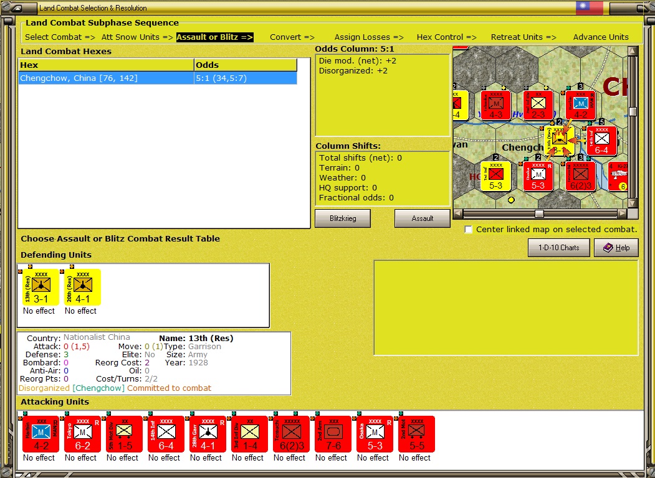Choose the Assault combat table
Image resolution: width=655 pixels, height=478 pixels.
pyautogui.click(x=423, y=218)
